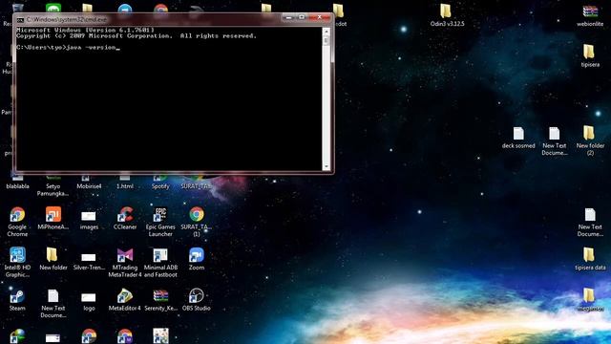Image resolution: width=611 pixels, height=344 pixels.
Task: Open the New folder (2) icon
Action: click(590, 140)
